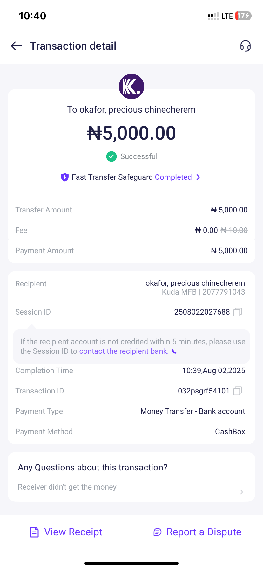Tap the ₦5,000.00 headline amount

131,133
